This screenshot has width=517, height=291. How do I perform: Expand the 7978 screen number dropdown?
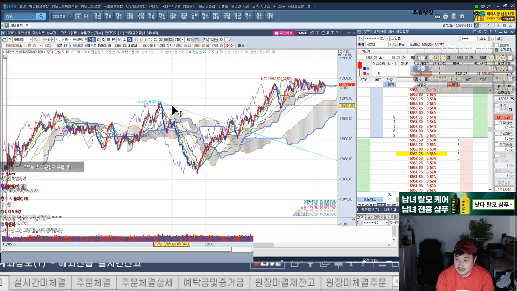(x=33, y=16)
